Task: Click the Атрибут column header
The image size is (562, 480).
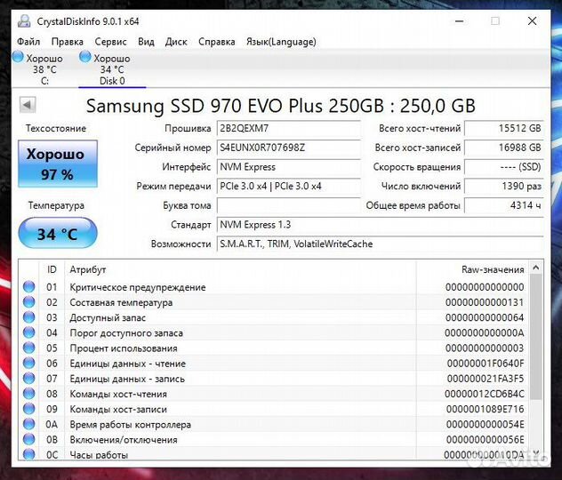Action: pyautogui.click(x=240, y=269)
